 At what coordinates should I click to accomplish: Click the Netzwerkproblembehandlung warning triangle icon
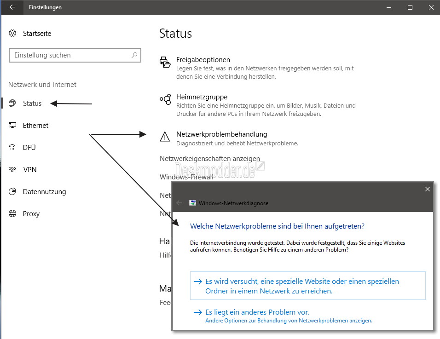click(x=165, y=137)
